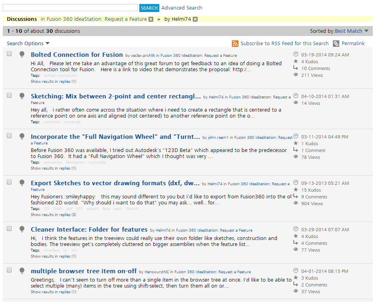Open Export Sketches to vector drawing formats discussion
This screenshot has height=302, width=376.
point(115,183)
